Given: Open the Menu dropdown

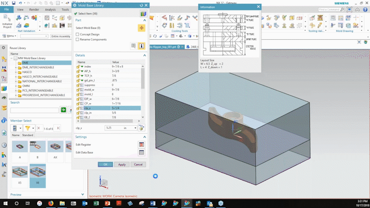Looking at the screenshot, I should tap(9, 36).
